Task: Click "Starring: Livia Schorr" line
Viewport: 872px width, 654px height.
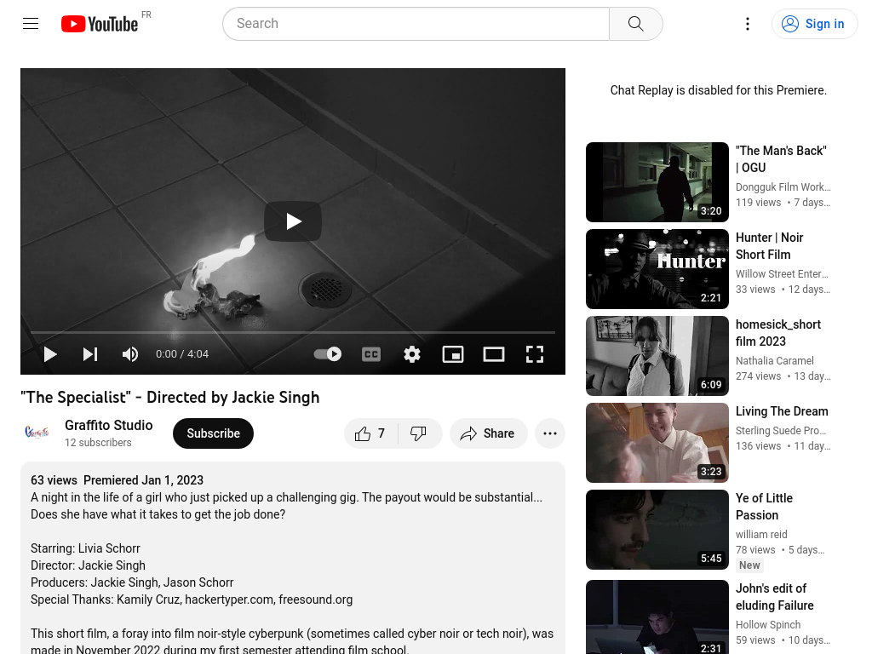Action: 85,548
